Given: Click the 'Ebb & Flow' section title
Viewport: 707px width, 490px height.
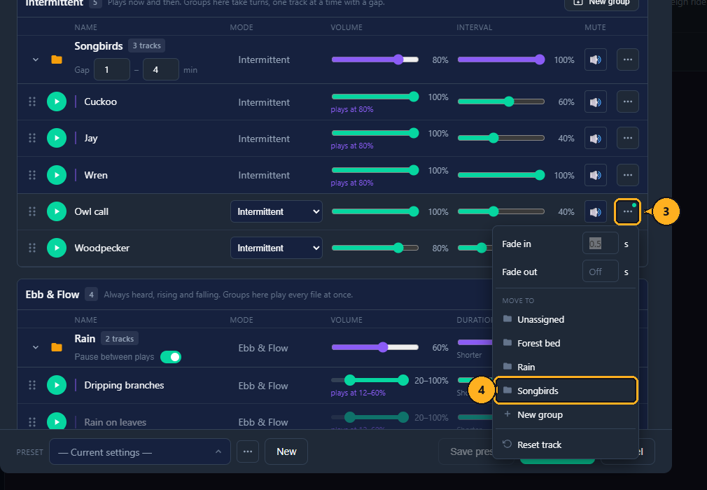Looking at the screenshot, I should (x=52, y=295).
